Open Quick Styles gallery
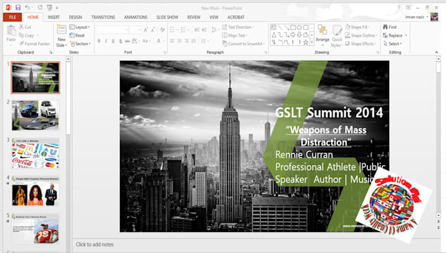 (336, 36)
